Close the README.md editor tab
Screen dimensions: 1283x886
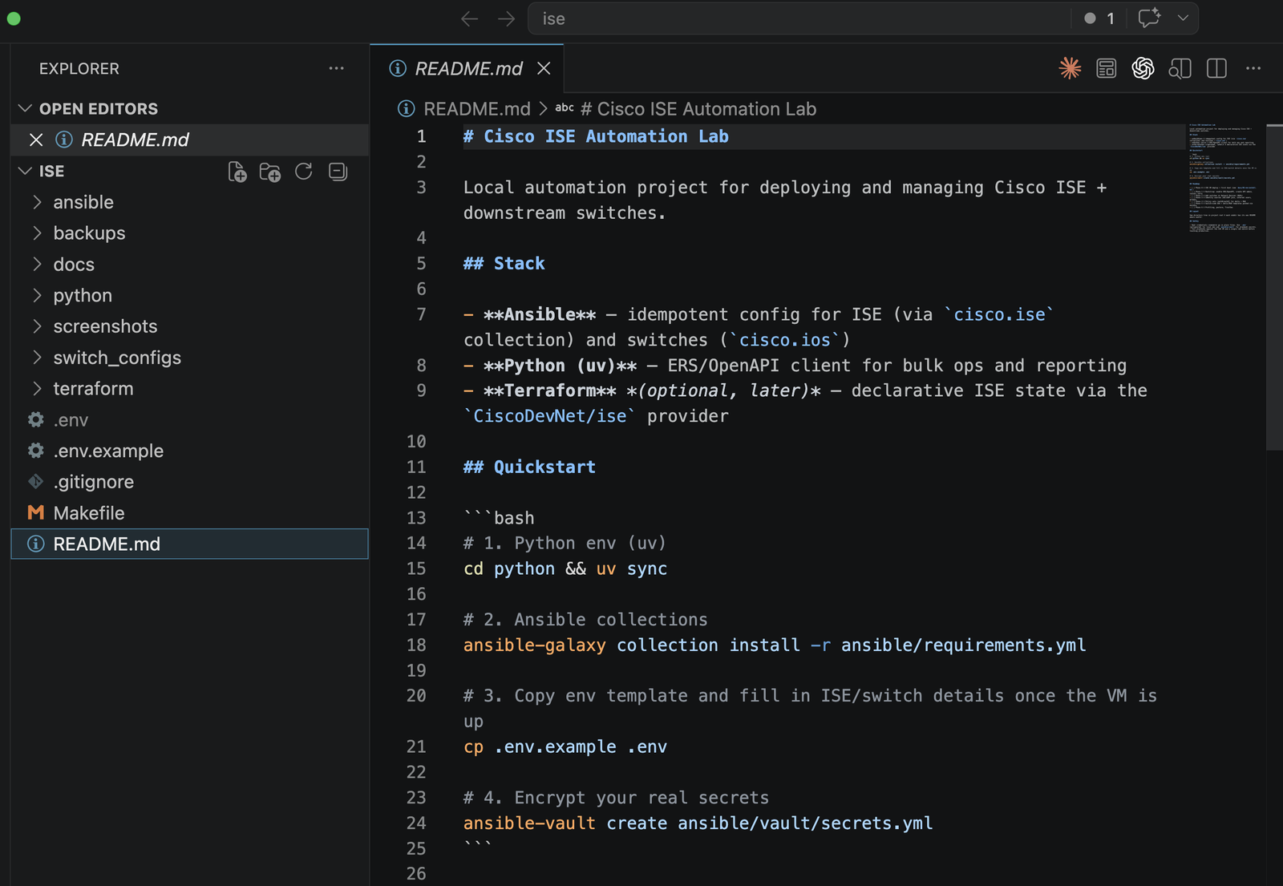[x=544, y=68]
